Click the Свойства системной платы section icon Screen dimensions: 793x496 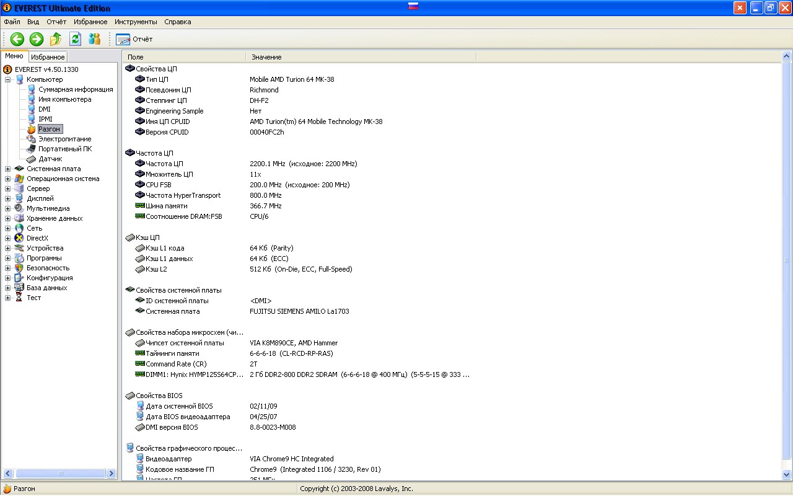pos(130,290)
